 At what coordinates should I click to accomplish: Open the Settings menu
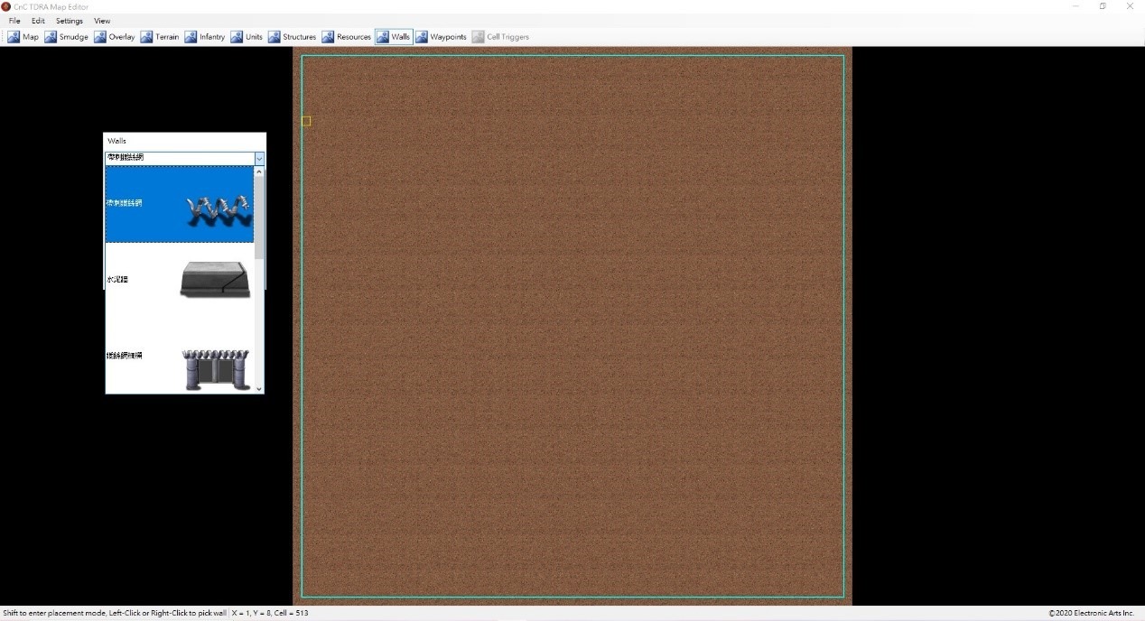69,21
